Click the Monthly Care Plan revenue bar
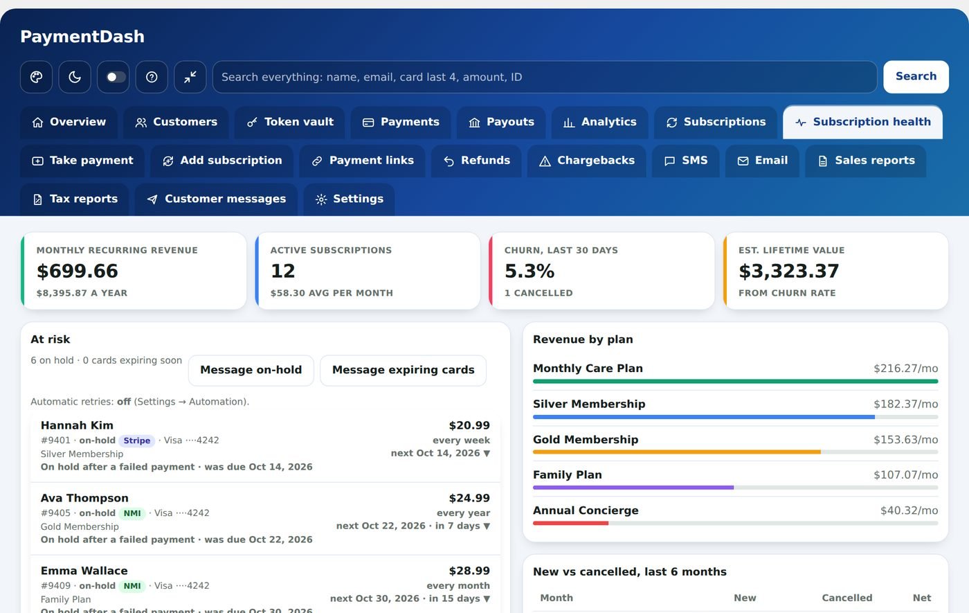969x613 pixels. (x=735, y=381)
